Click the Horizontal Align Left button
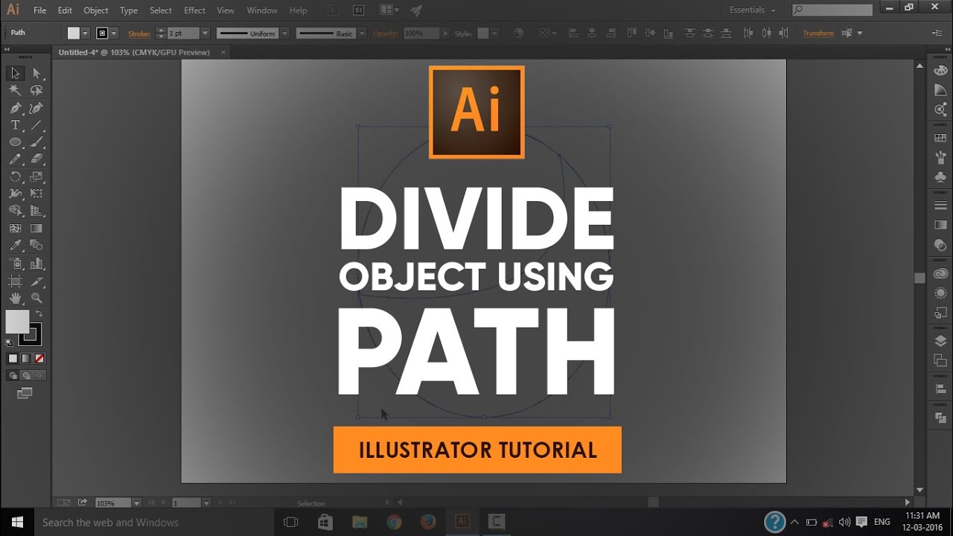This screenshot has width=953, height=536. coord(573,33)
